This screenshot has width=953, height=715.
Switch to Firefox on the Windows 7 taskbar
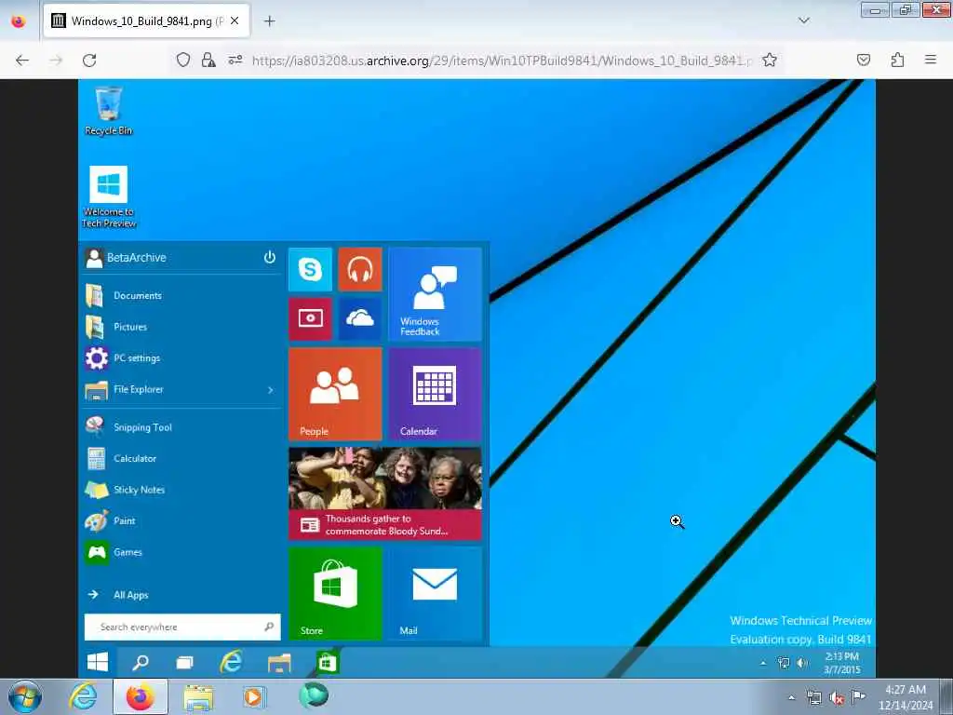141,696
